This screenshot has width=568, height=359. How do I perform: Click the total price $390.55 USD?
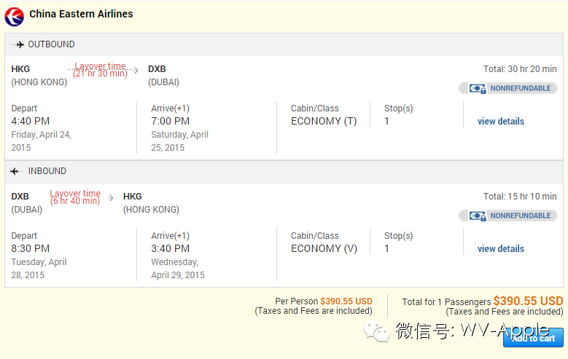pyautogui.click(x=528, y=301)
